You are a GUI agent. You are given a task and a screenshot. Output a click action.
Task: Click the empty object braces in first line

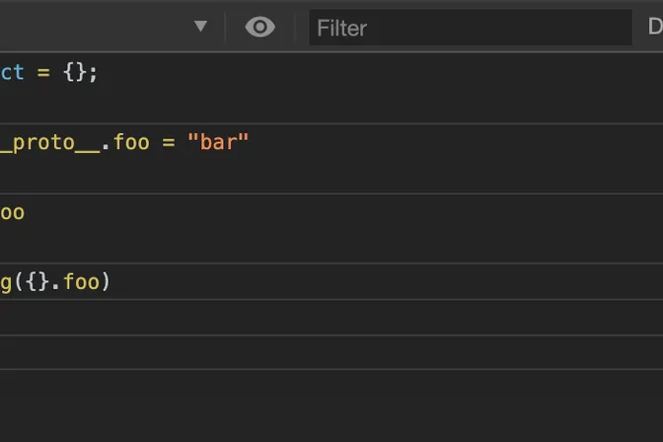tap(77, 72)
